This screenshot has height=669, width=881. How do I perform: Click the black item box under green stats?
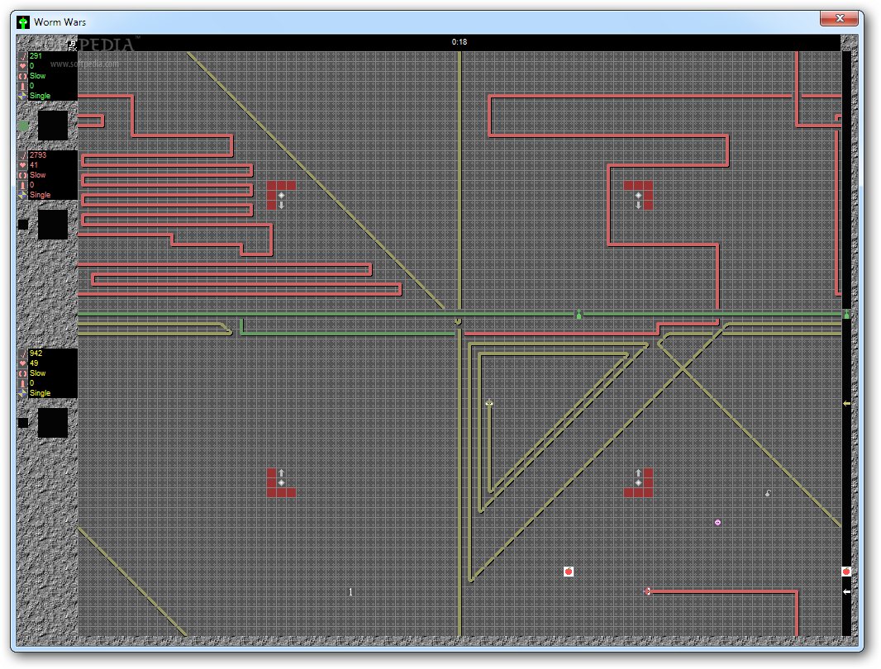tap(53, 126)
